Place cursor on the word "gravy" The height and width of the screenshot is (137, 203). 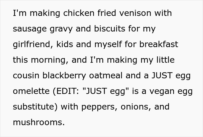click(61, 29)
